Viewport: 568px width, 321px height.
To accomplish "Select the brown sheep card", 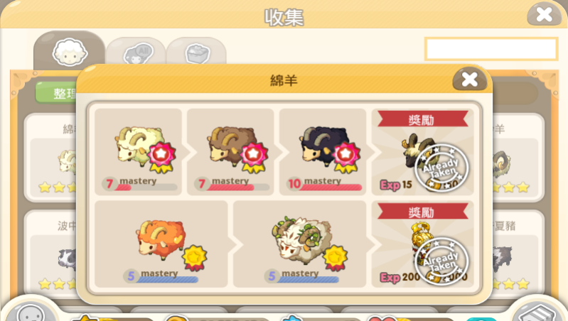I will 230,152.
